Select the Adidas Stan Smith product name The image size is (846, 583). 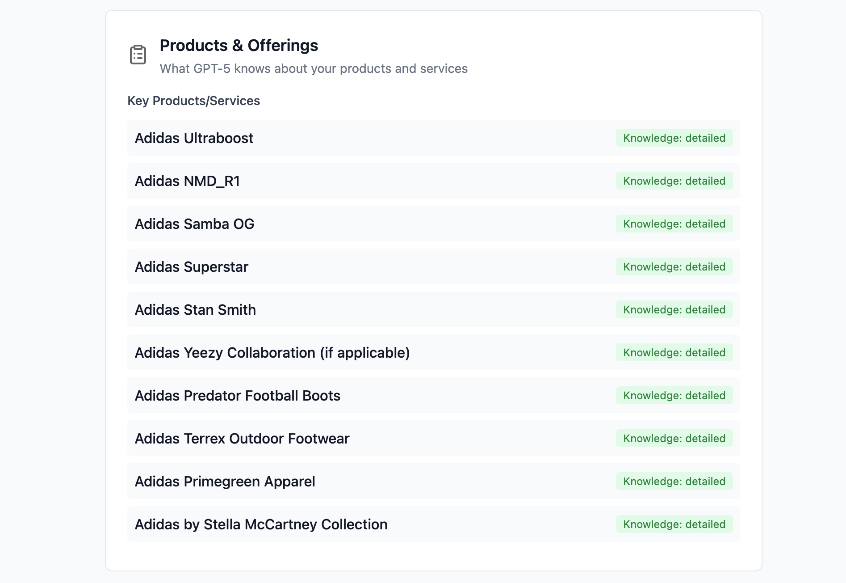(x=195, y=310)
